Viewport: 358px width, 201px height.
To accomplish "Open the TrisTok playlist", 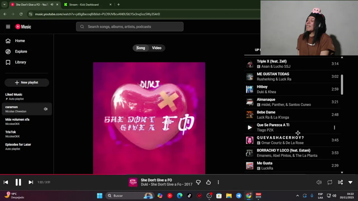I will (x=27, y=134).
